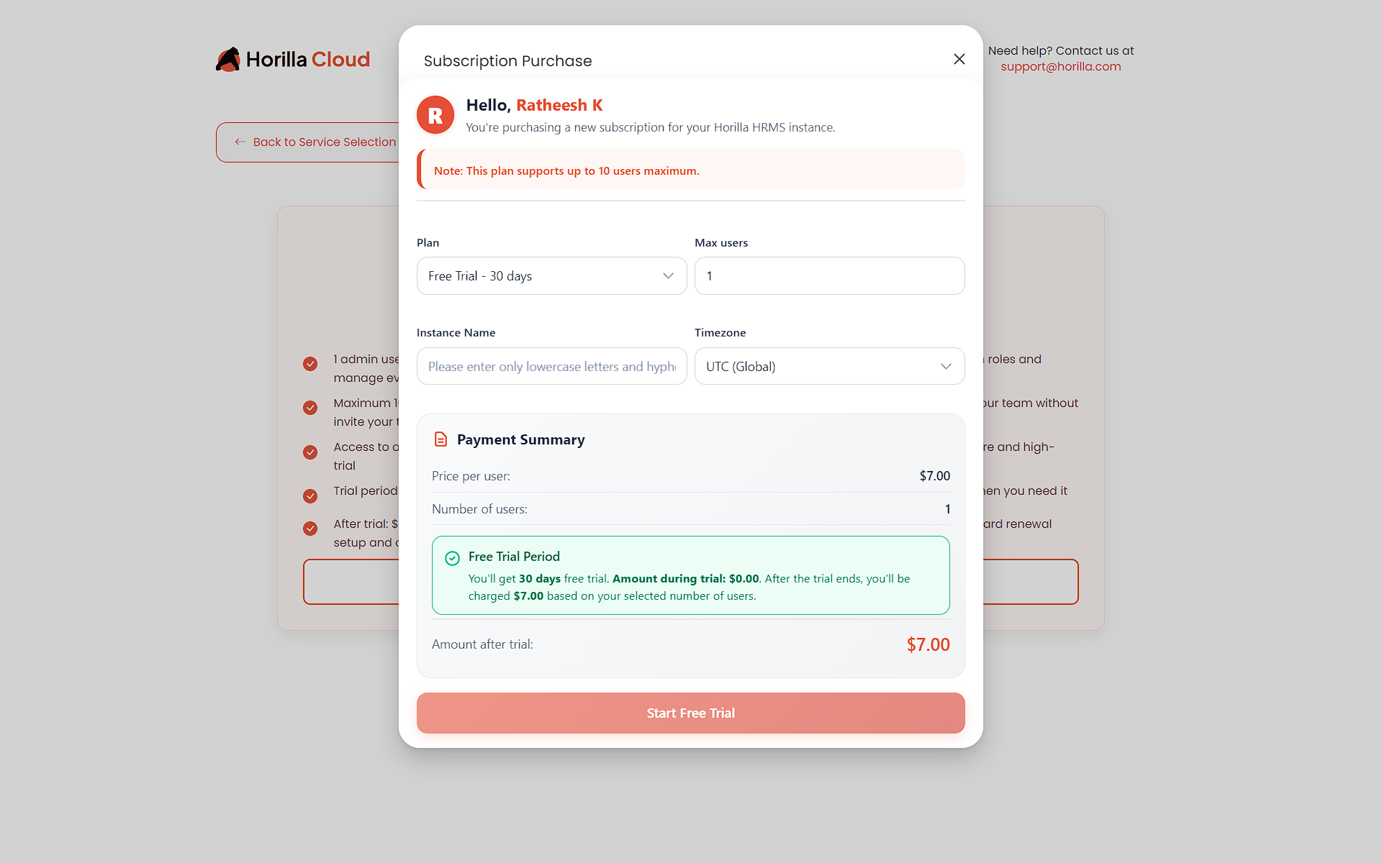Click the check icon beside the After trial feature
Image resolution: width=1382 pixels, height=863 pixels.
tap(310, 529)
